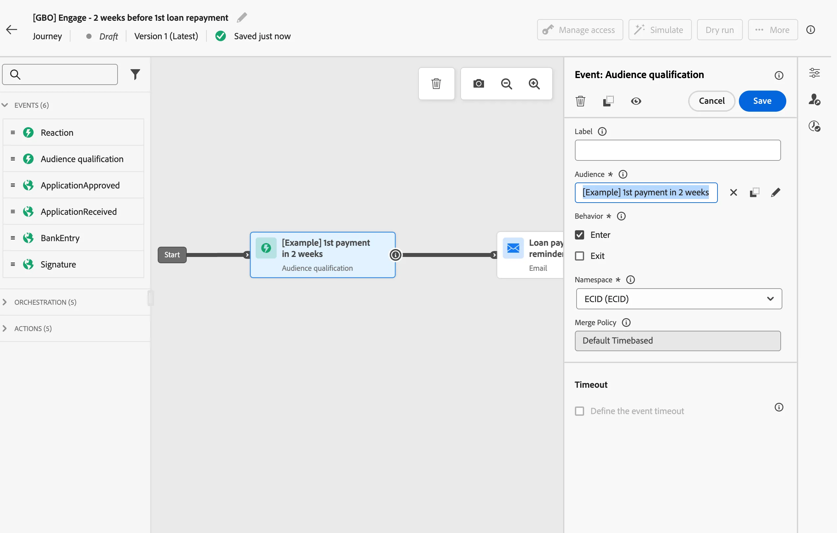Zoom out on the journey canvas

(x=506, y=84)
